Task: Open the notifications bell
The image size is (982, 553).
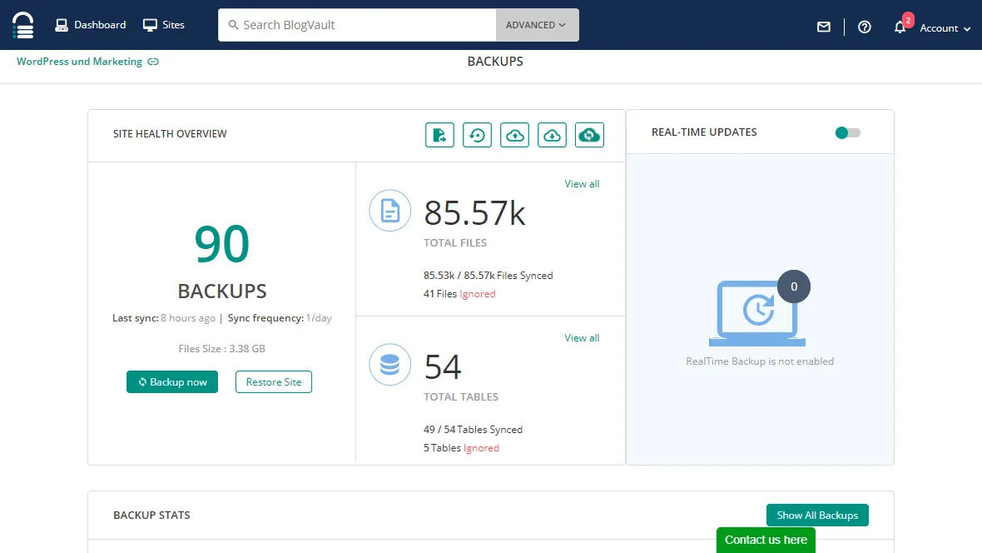Action: (900, 27)
